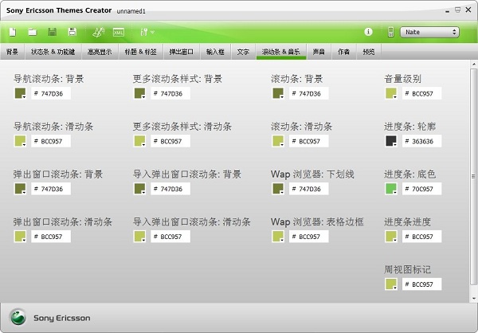Click the phone device icon

[391, 32]
